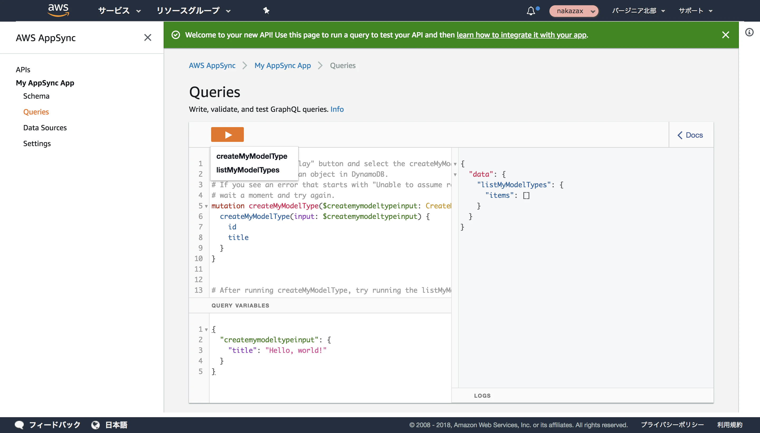
Task: Follow the AWS AppSync breadcrumb link
Action: (x=212, y=65)
